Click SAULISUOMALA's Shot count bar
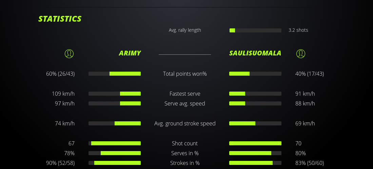The height and width of the screenshot is (169, 373). (x=255, y=143)
